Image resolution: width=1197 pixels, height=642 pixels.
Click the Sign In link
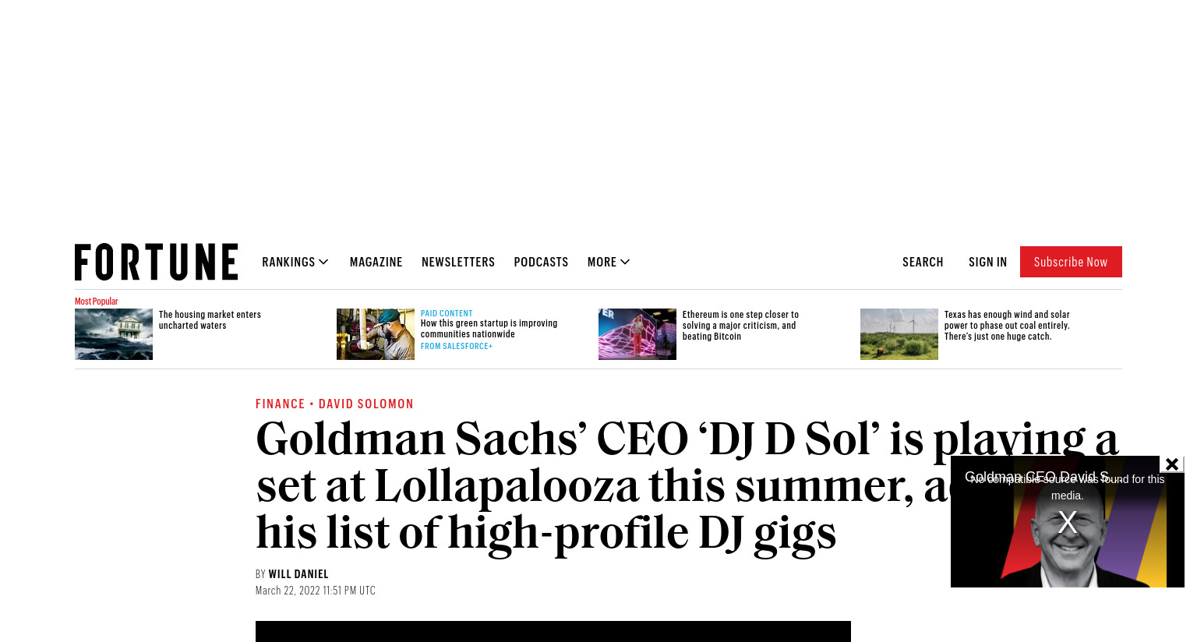coord(987,262)
